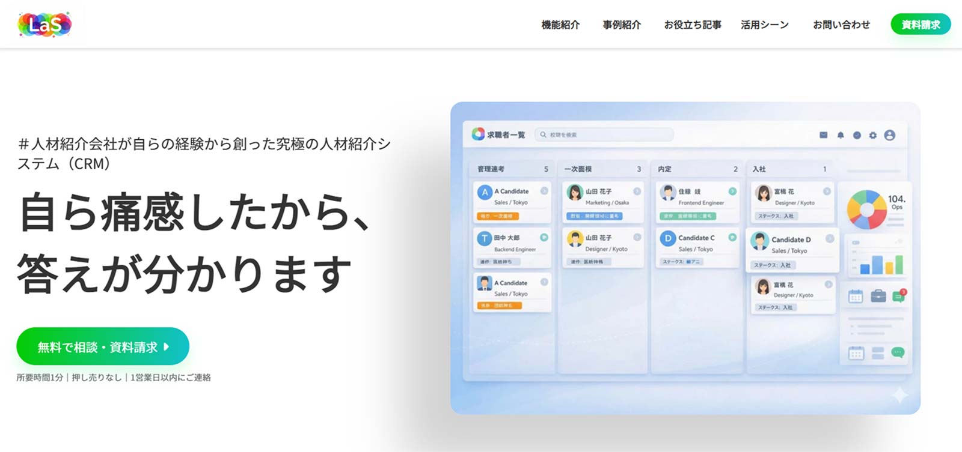962x452 pixels.
Task: Click the calendar icon beside the briefcase
Action: (856, 296)
